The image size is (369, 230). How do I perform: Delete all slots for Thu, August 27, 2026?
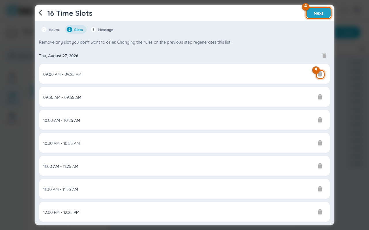(324, 55)
